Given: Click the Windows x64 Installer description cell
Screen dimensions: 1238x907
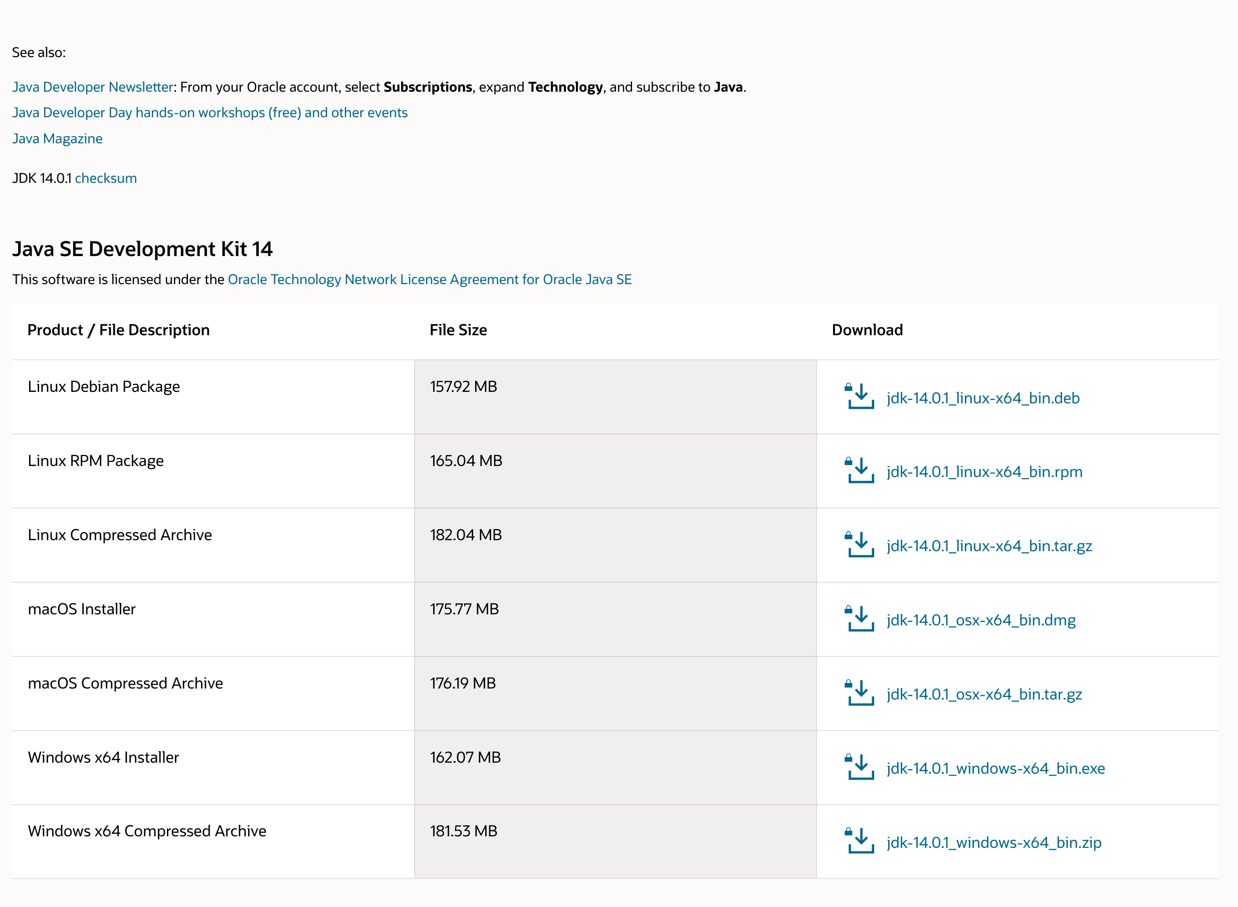Looking at the screenshot, I should (x=103, y=758).
